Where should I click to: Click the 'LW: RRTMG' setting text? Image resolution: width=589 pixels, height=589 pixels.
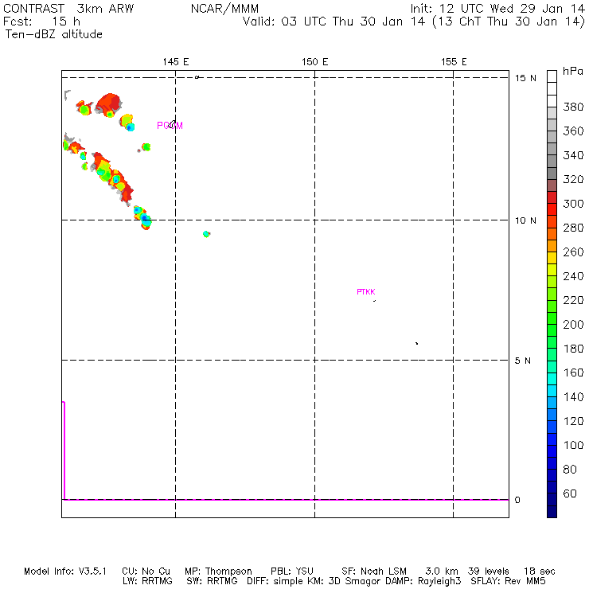point(147,581)
